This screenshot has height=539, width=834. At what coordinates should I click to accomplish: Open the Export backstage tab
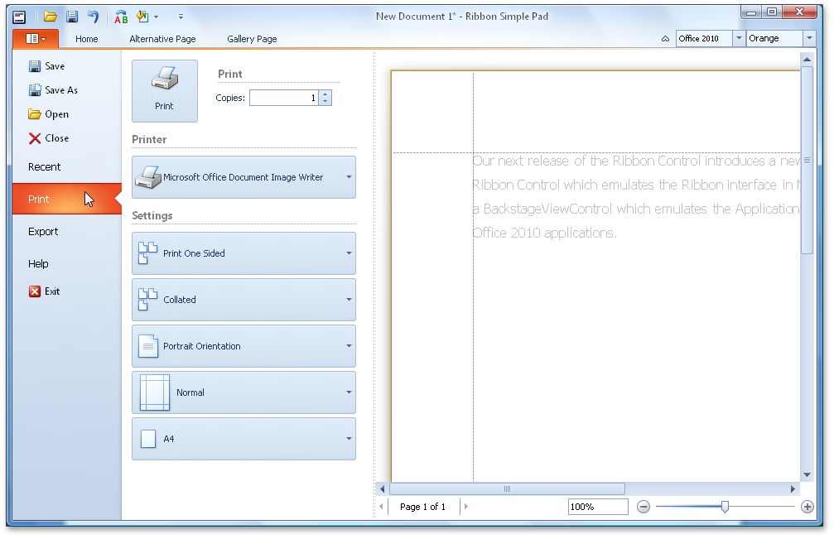[67, 231]
